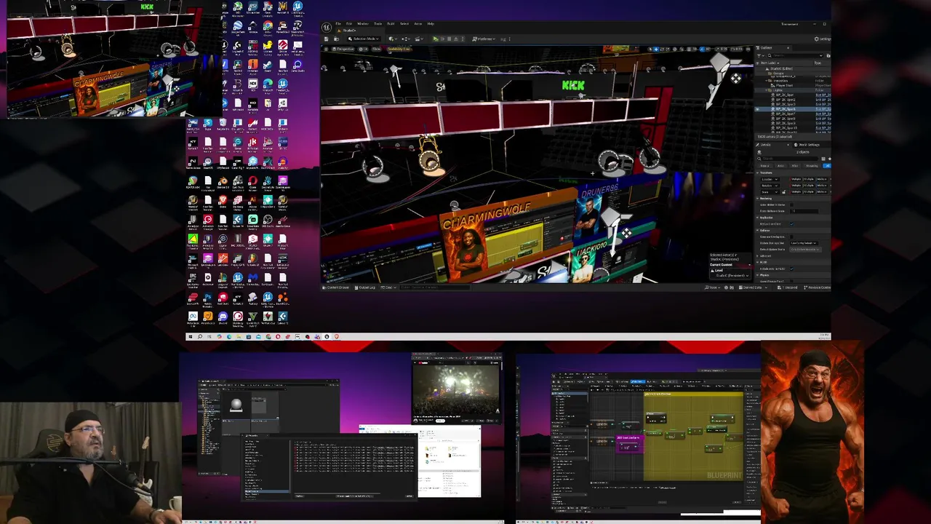Screen dimensions: 931x524
Task: Open the Update Overlaps Method dropdown
Action: 804,243
